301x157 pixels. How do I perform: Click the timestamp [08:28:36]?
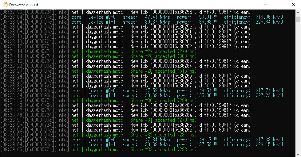13,101
